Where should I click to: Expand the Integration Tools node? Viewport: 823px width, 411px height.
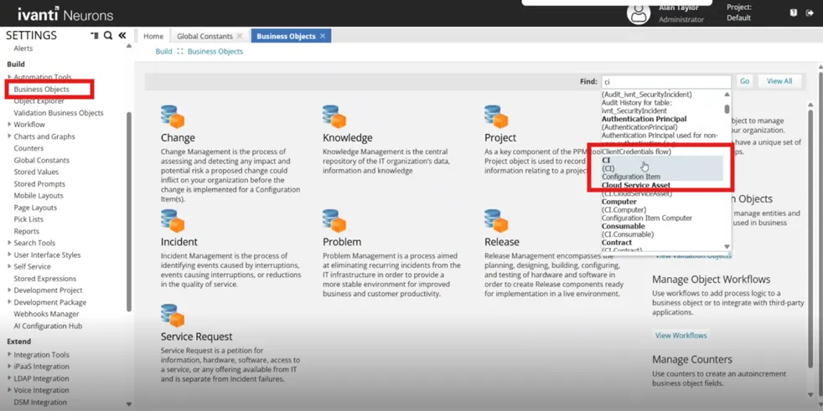point(9,354)
